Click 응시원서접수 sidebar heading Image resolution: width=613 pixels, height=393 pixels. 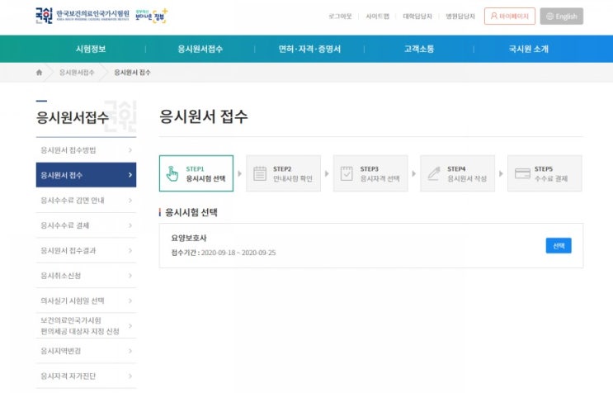(73, 117)
